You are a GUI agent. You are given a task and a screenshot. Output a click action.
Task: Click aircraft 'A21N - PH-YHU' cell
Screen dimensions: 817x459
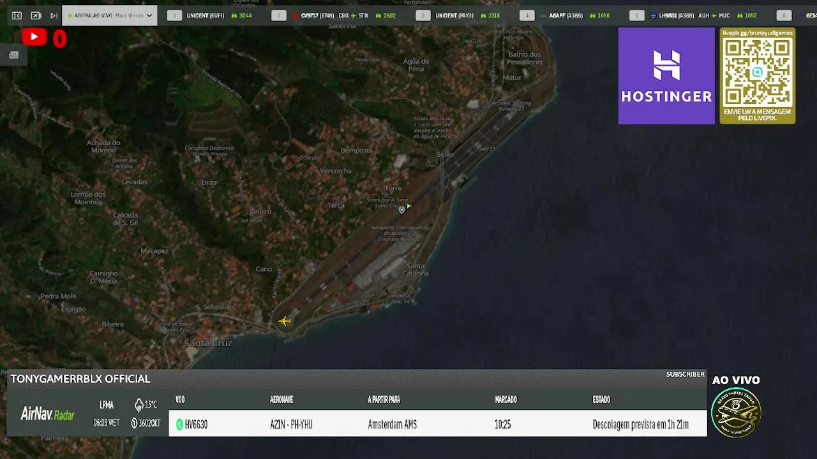(x=291, y=425)
